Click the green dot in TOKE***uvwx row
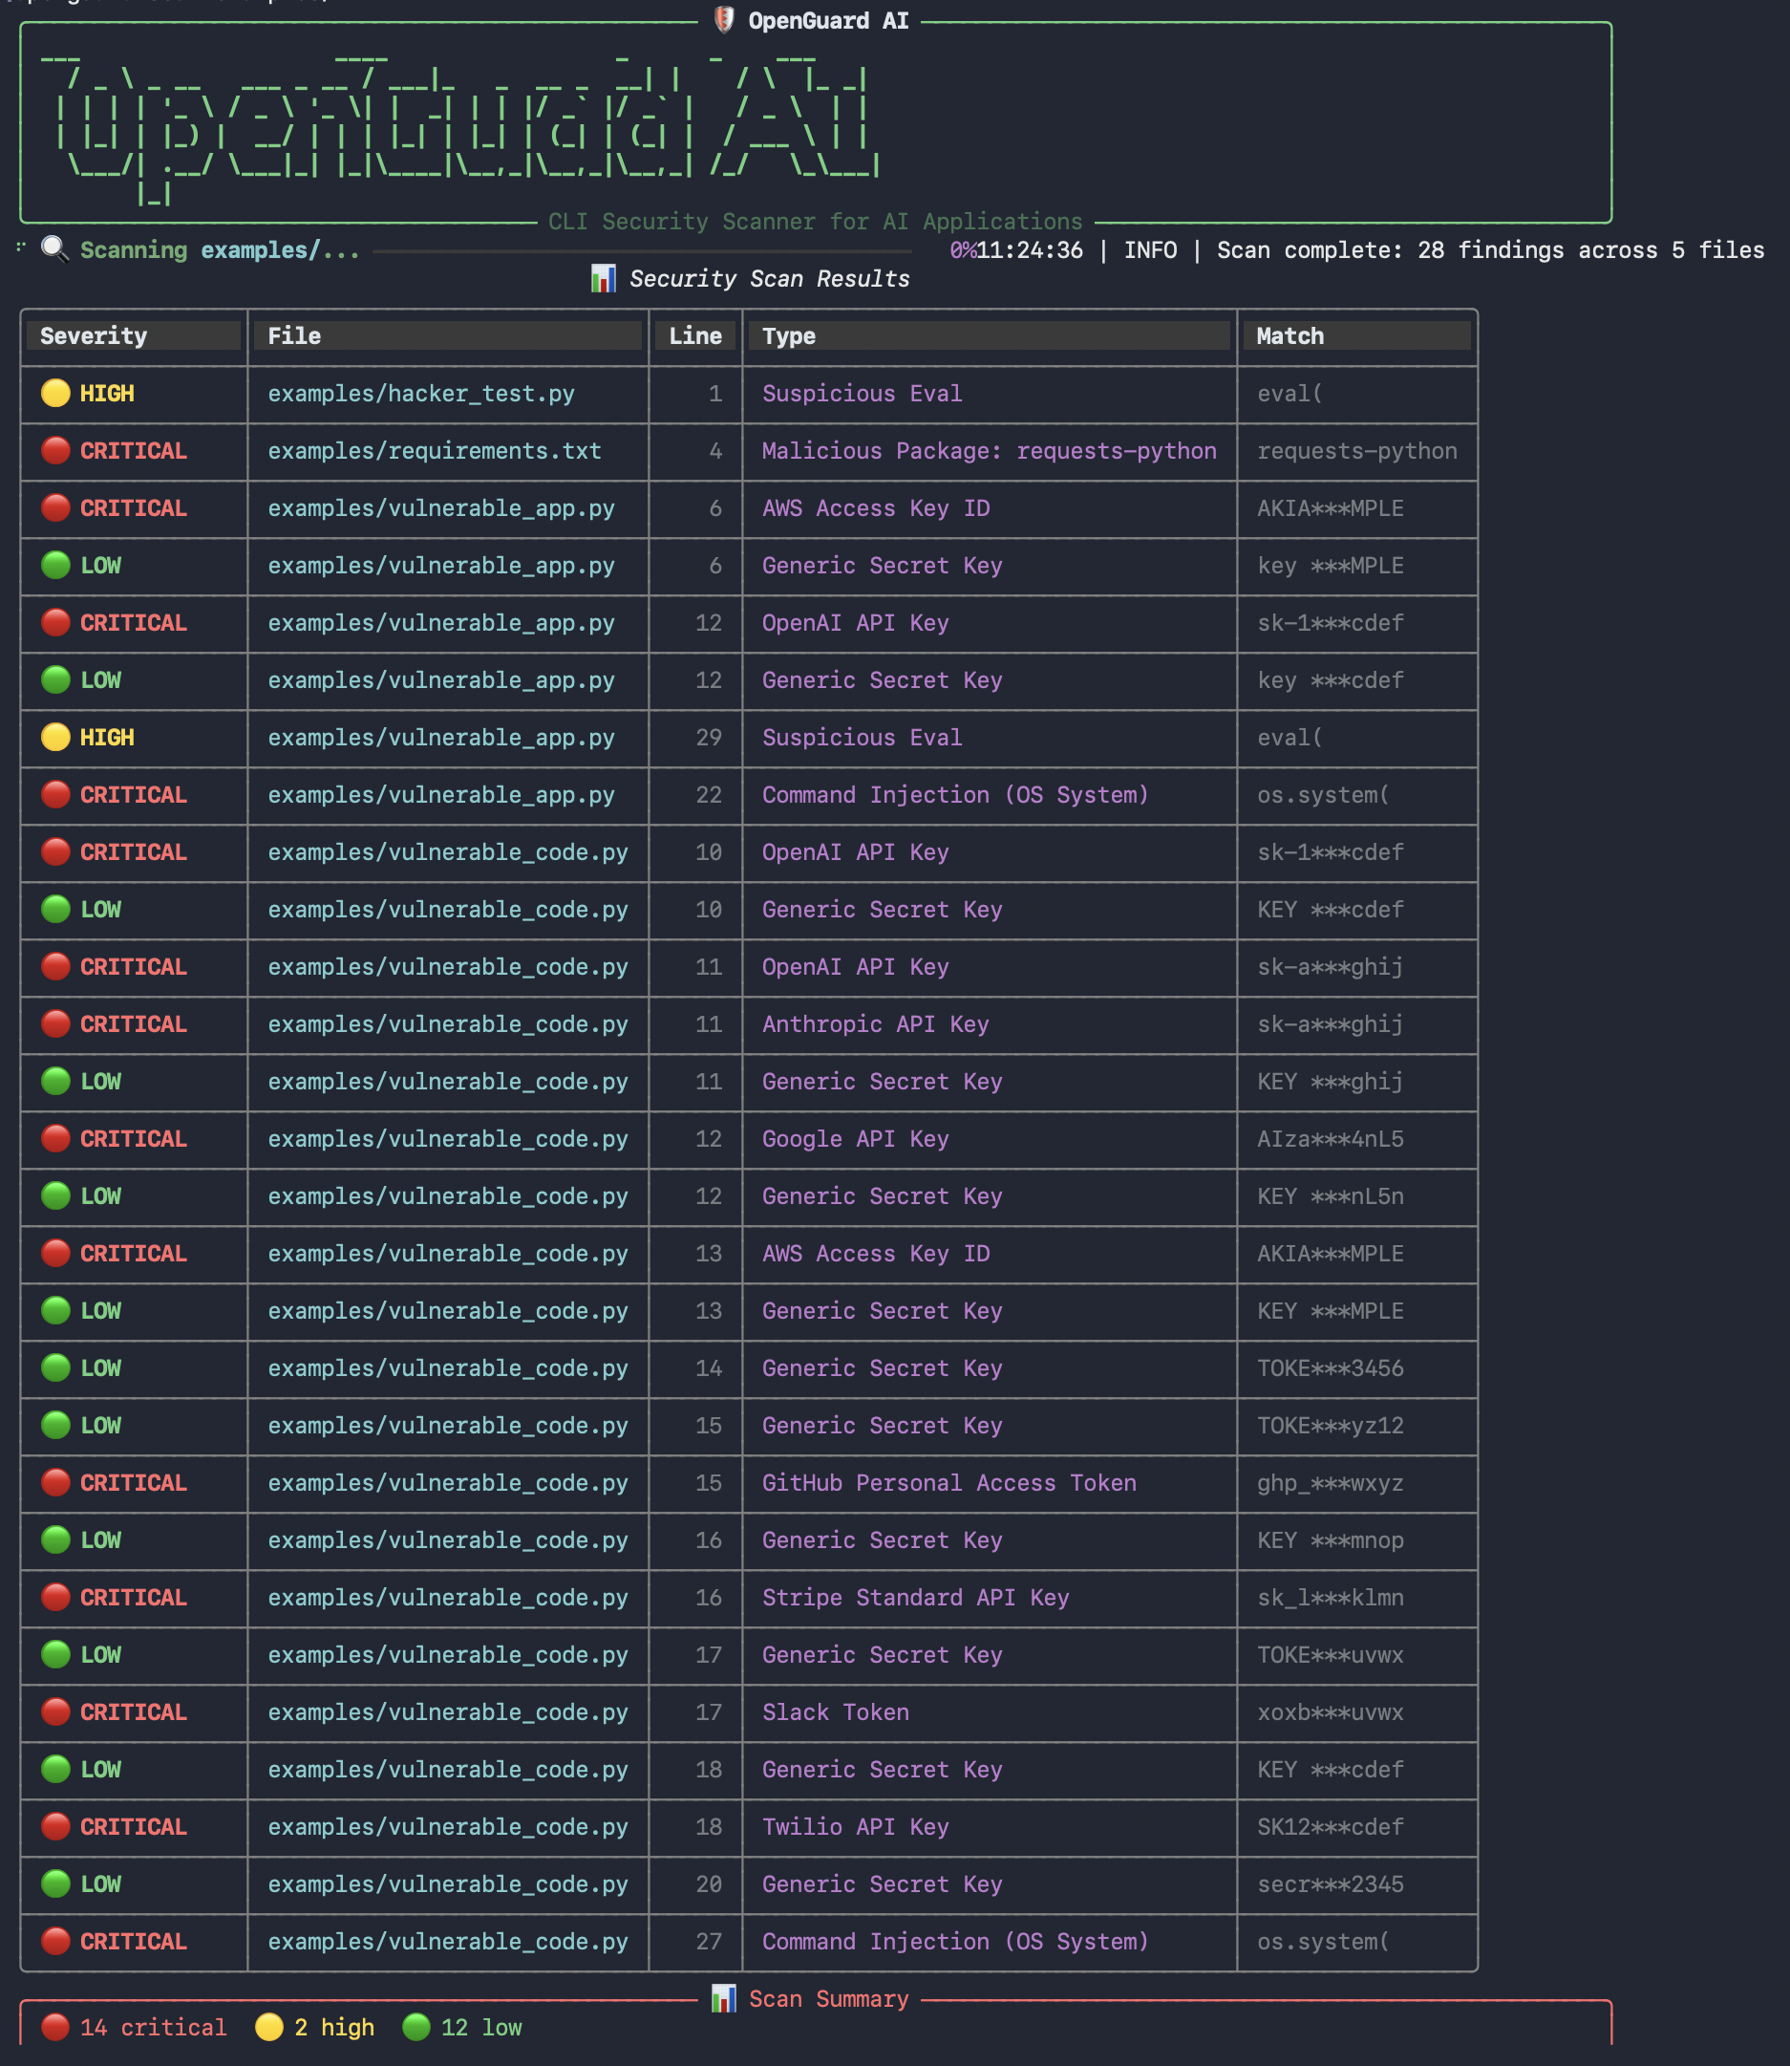Viewport: 1790px width, 2066px height. point(56,1654)
